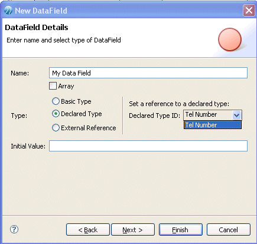257x244 pixels.
Task: Click the red circle wizard banner icon
Action: pyautogui.click(x=230, y=39)
